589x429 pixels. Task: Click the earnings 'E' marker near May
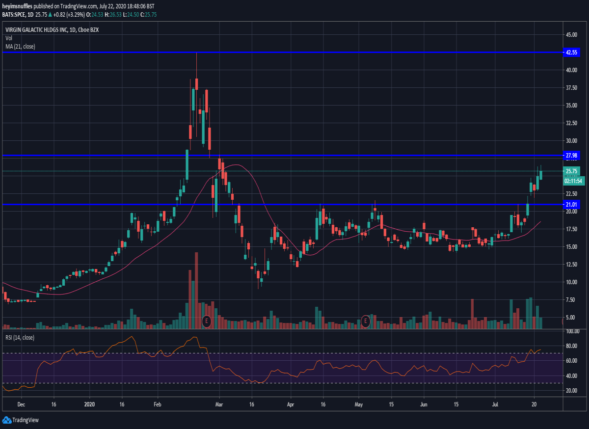click(x=365, y=321)
